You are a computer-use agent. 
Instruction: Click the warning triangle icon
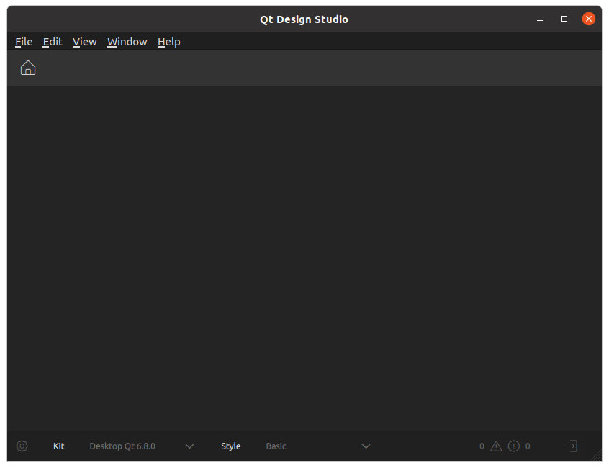(496, 446)
